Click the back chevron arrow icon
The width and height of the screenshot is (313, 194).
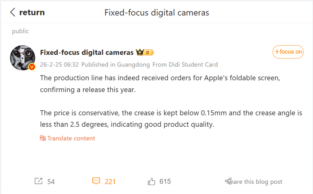click(13, 13)
